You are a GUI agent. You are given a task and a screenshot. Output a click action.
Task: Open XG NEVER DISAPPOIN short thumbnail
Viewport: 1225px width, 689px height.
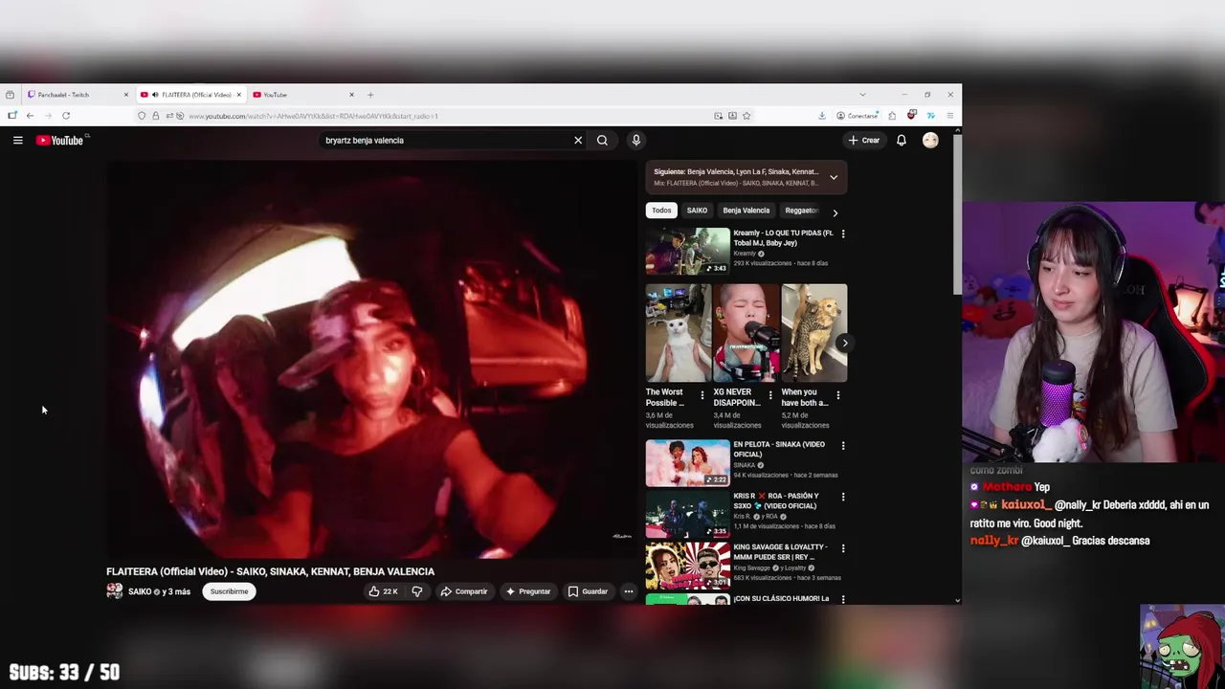tap(746, 333)
